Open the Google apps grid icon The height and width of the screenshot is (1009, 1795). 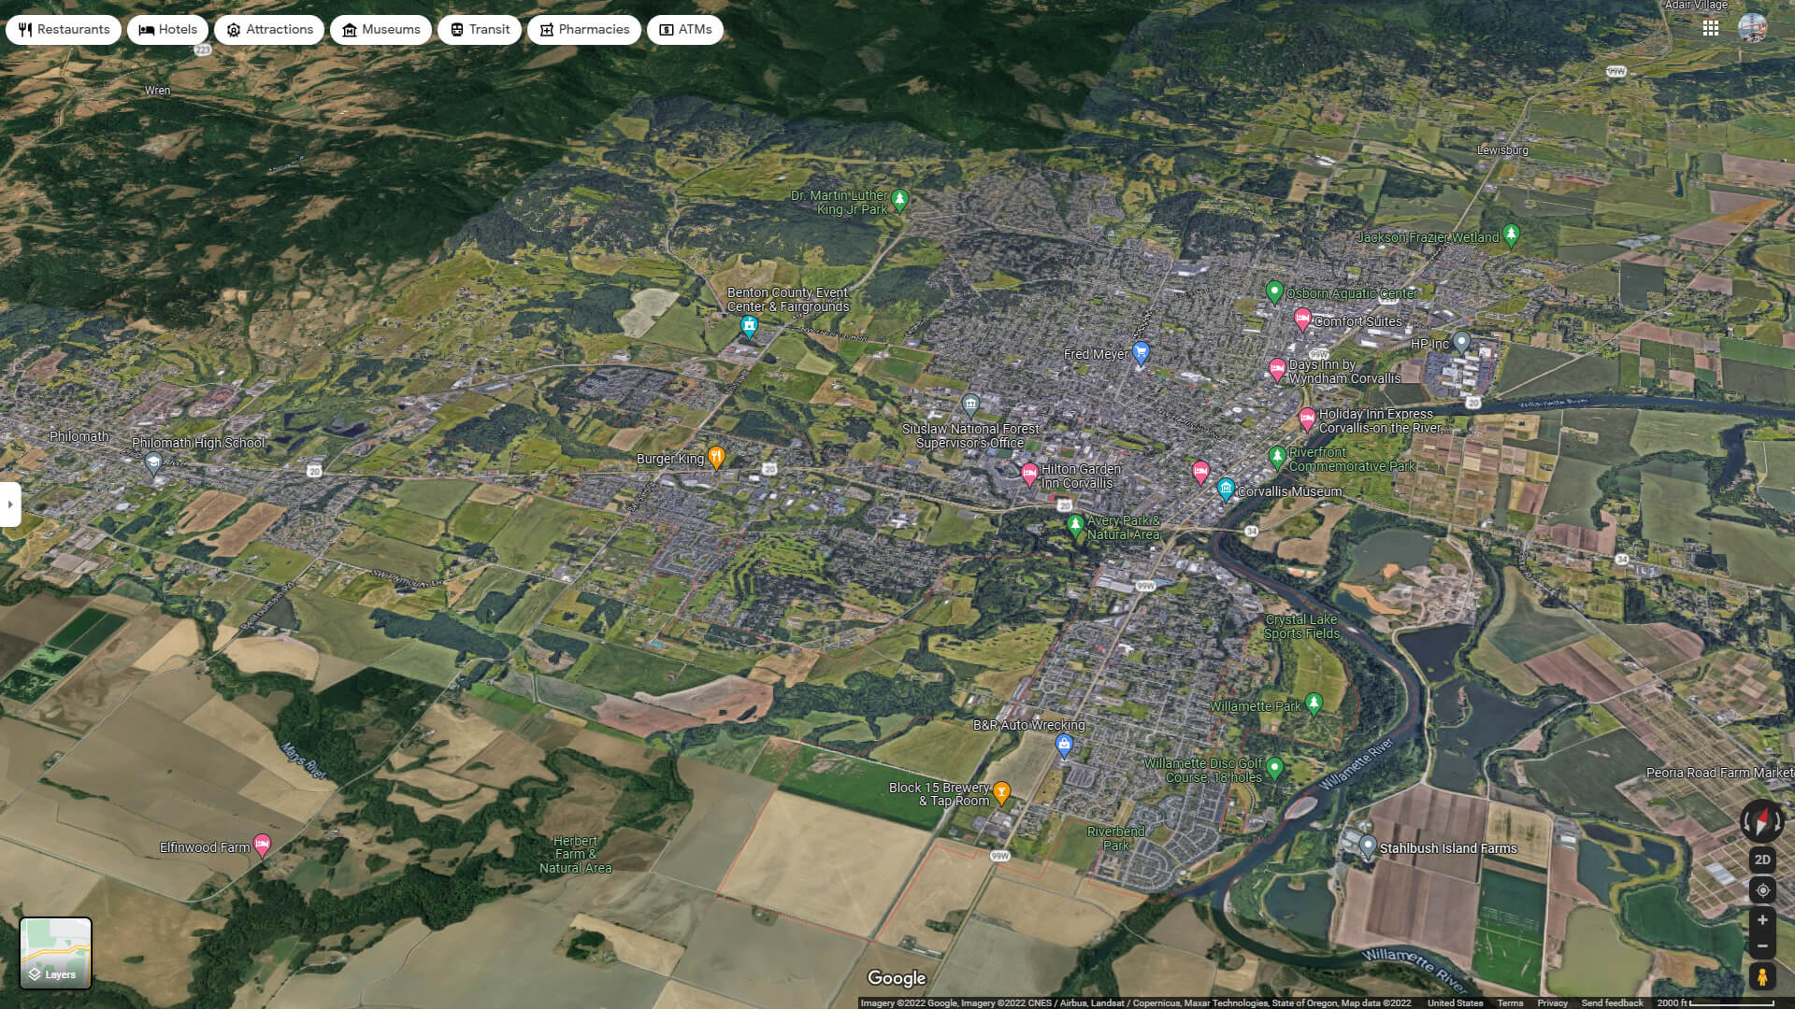(x=1712, y=29)
